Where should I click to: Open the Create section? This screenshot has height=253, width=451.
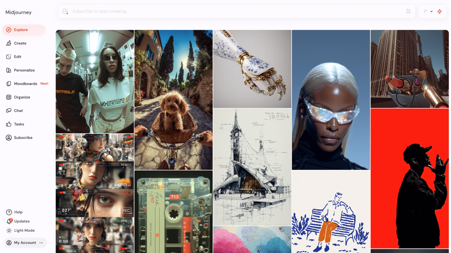coord(20,43)
